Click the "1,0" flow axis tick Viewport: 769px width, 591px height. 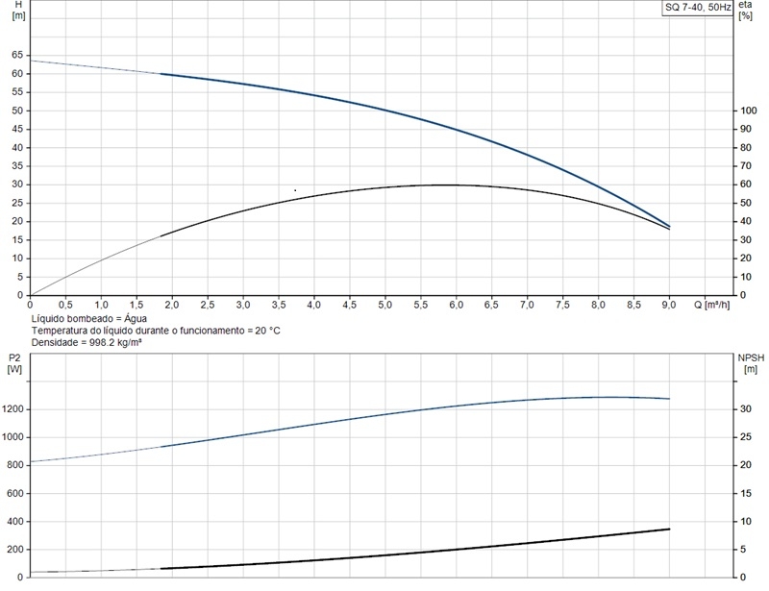(101, 305)
